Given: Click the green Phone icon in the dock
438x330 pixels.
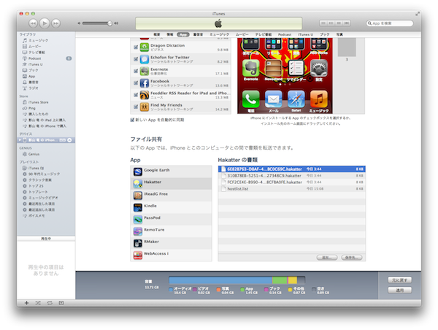Looking at the screenshot, I should (x=250, y=99).
